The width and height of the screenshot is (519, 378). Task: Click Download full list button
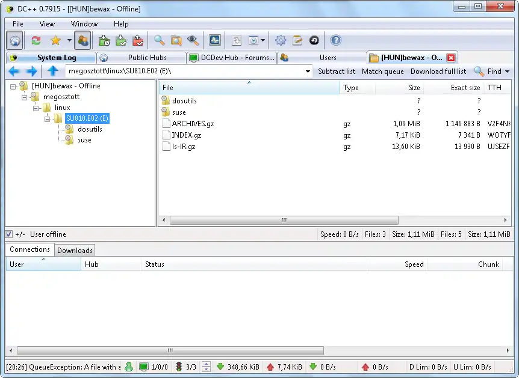click(x=438, y=72)
